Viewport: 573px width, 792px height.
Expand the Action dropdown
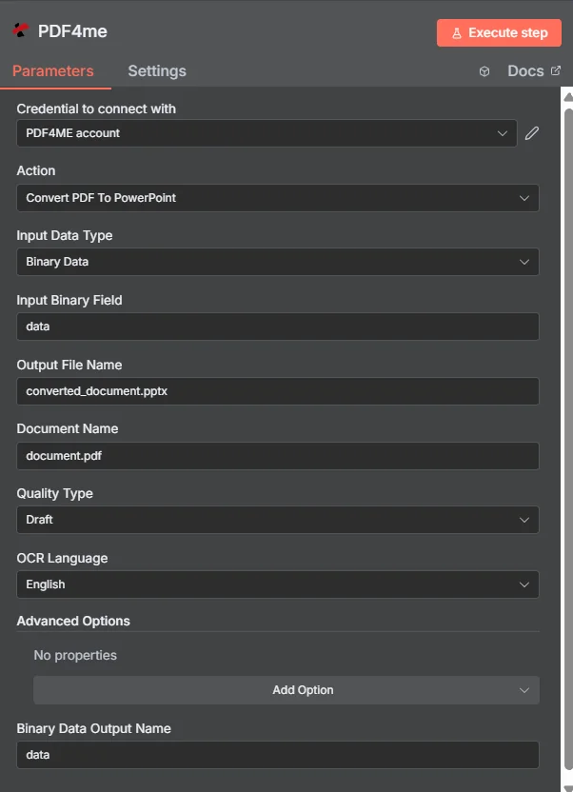(277, 198)
